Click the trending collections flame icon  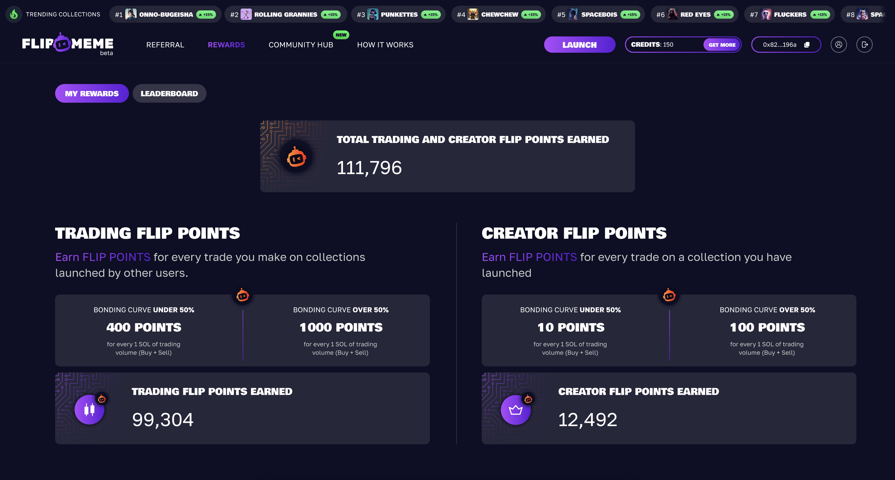coord(14,14)
